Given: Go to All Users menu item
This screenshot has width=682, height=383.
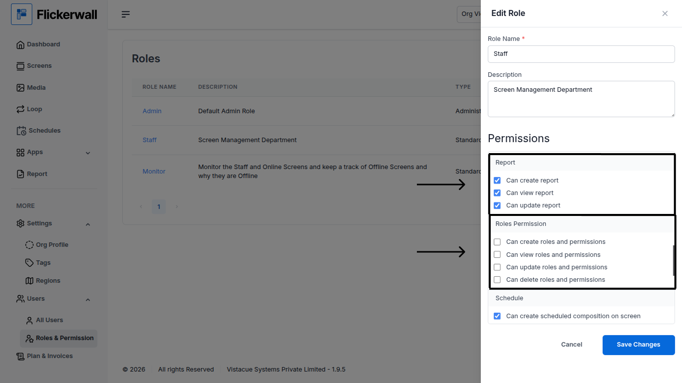Looking at the screenshot, I should tap(49, 320).
